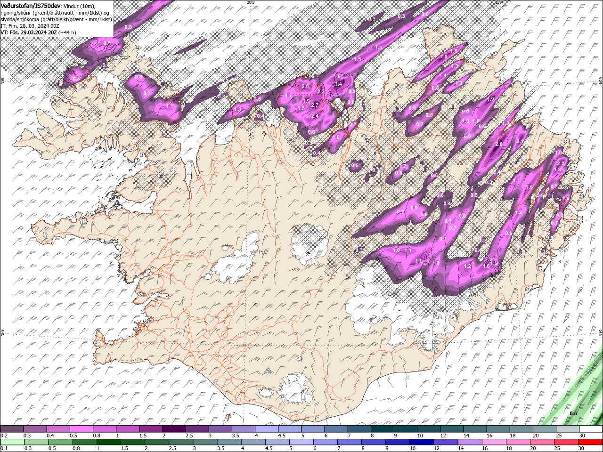Pick the palest green swatch above label 0.1
This screenshot has width=603, height=452.
[12, 442]
